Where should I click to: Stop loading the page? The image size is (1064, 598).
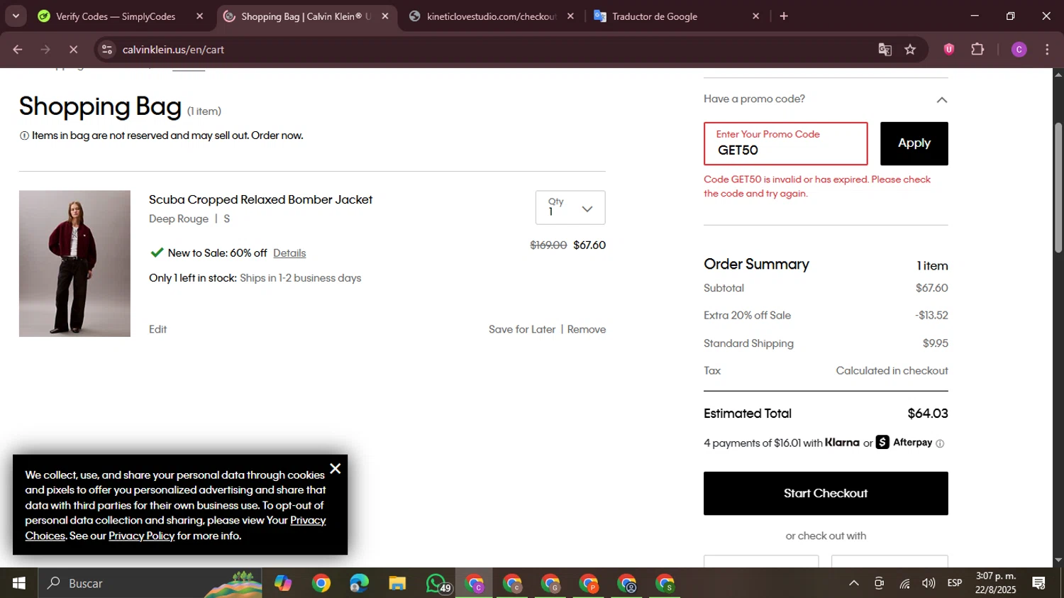click(74, 50)
